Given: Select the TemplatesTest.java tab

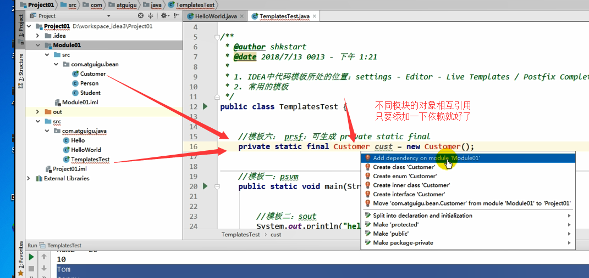Looking at the screenshot, I should (285, 16).
